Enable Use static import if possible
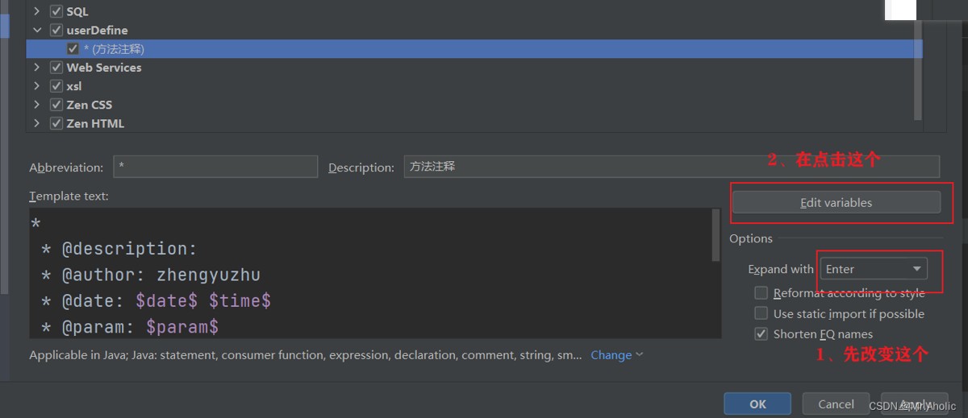968x418 pixels. pyautogui.click(x=761, y=313)
